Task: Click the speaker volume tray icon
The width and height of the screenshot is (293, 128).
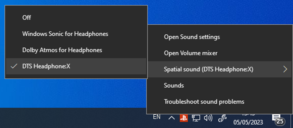Action: (208, 118)
